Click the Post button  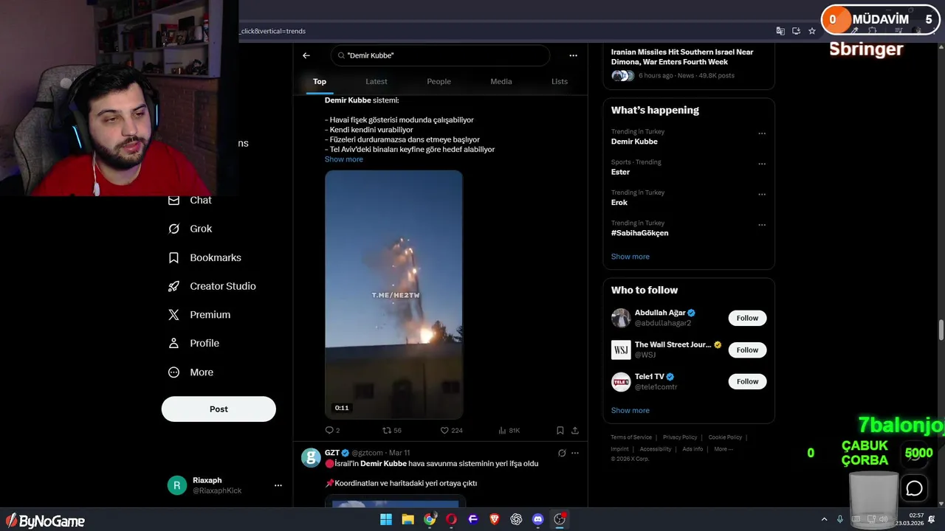tap(219, 409)
